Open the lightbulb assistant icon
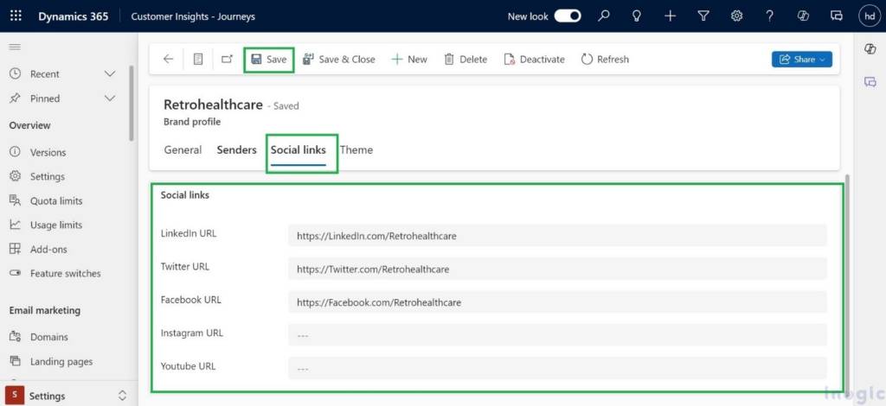 [x=637, y=16]
